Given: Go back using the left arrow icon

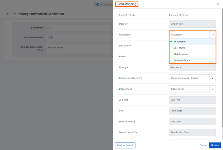Looking at the screenshot, I should [8, 14].
